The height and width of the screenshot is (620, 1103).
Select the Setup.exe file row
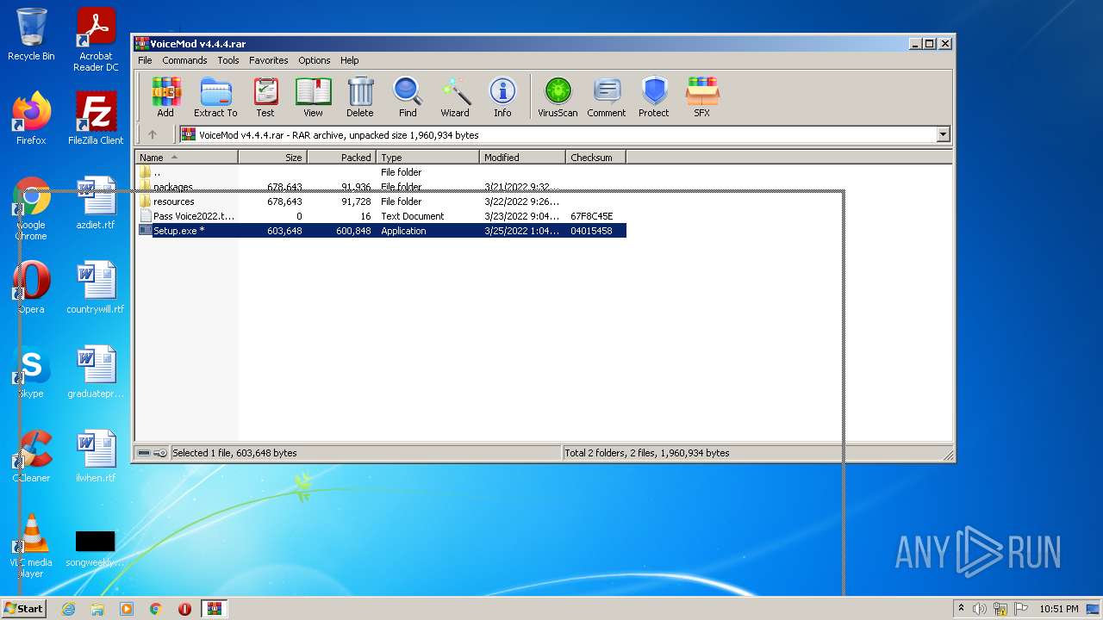point(381,231)
